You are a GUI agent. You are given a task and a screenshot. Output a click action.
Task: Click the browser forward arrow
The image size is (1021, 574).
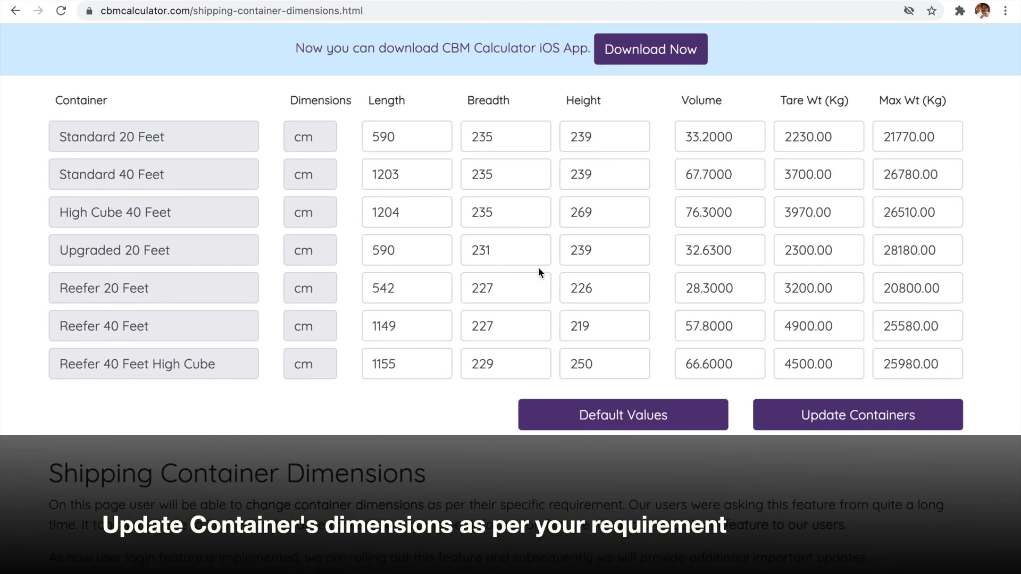coord(38,11)
